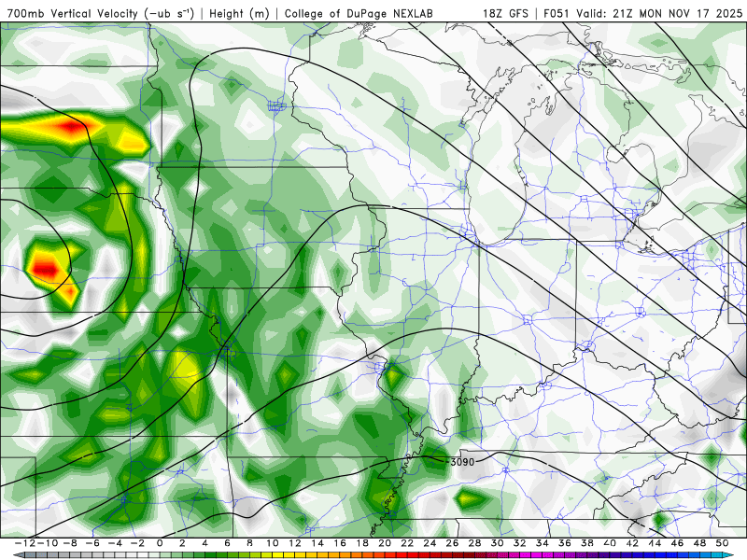Viewport: 747px width, 560px height.
Task: Click the '8' color bar tick label
Action: point(249,543)
